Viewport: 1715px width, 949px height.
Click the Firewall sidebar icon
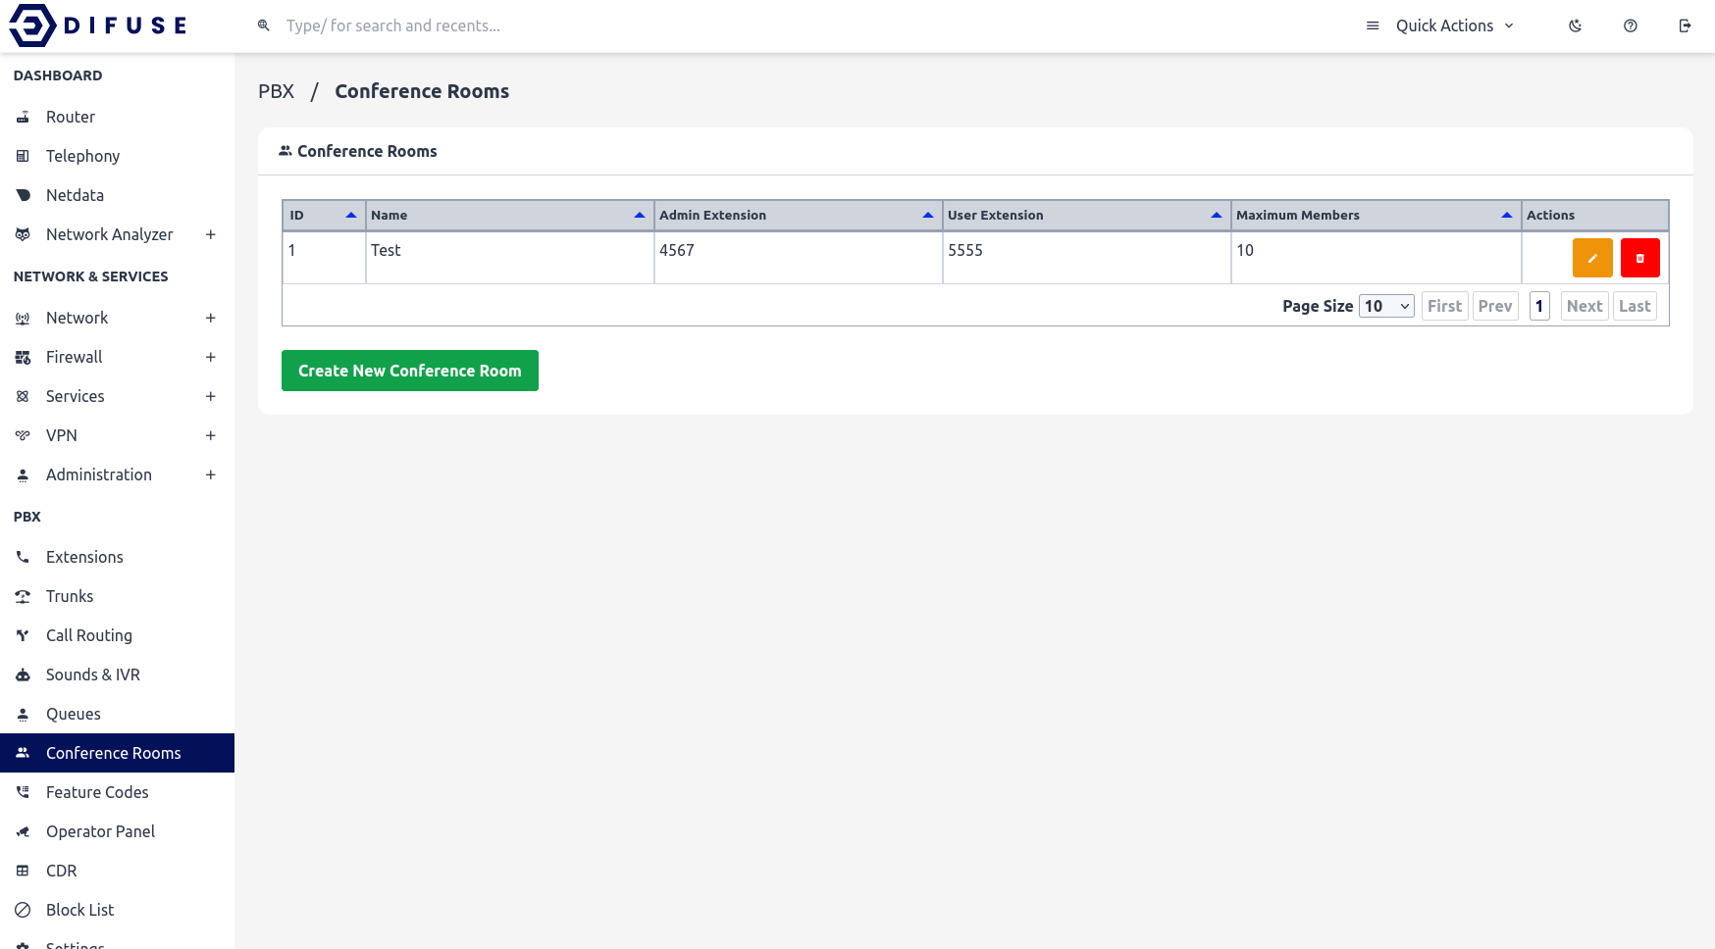point(23,357)
